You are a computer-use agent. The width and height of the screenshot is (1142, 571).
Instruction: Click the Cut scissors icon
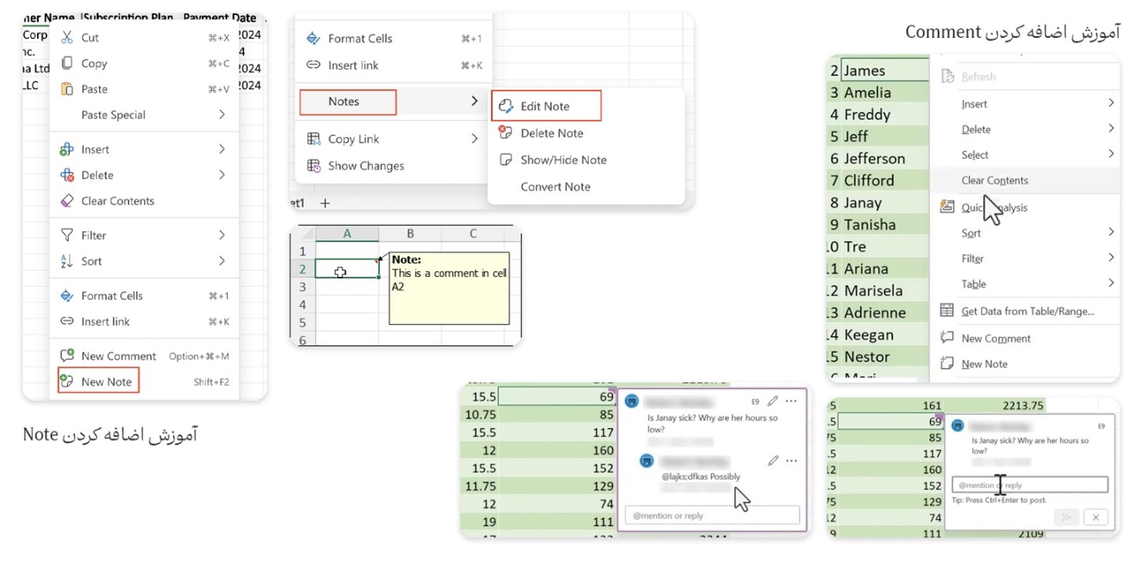[67, 38]
